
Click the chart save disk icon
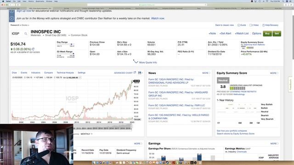(x=140, y=72)
